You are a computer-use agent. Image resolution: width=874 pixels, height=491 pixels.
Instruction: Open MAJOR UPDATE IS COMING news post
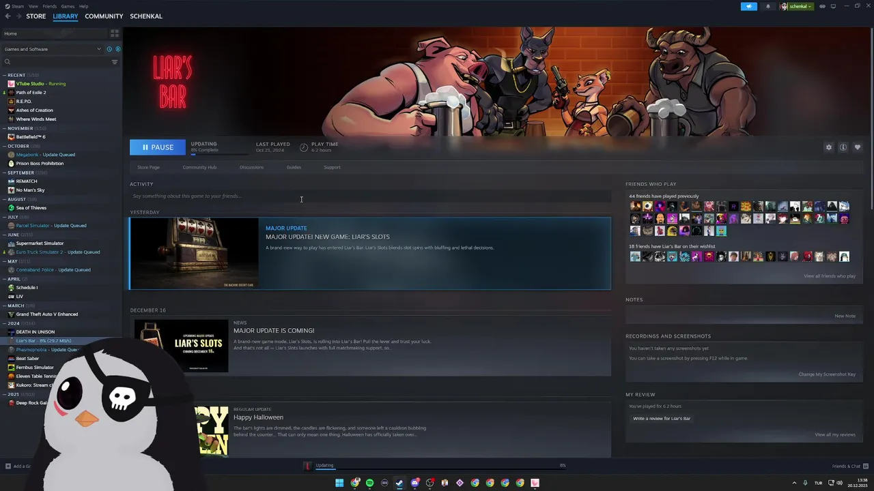click(274, 331)
